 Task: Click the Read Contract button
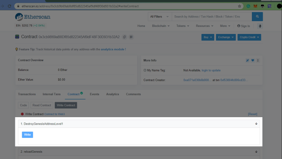pyautogui.click(x=42, y=105)
